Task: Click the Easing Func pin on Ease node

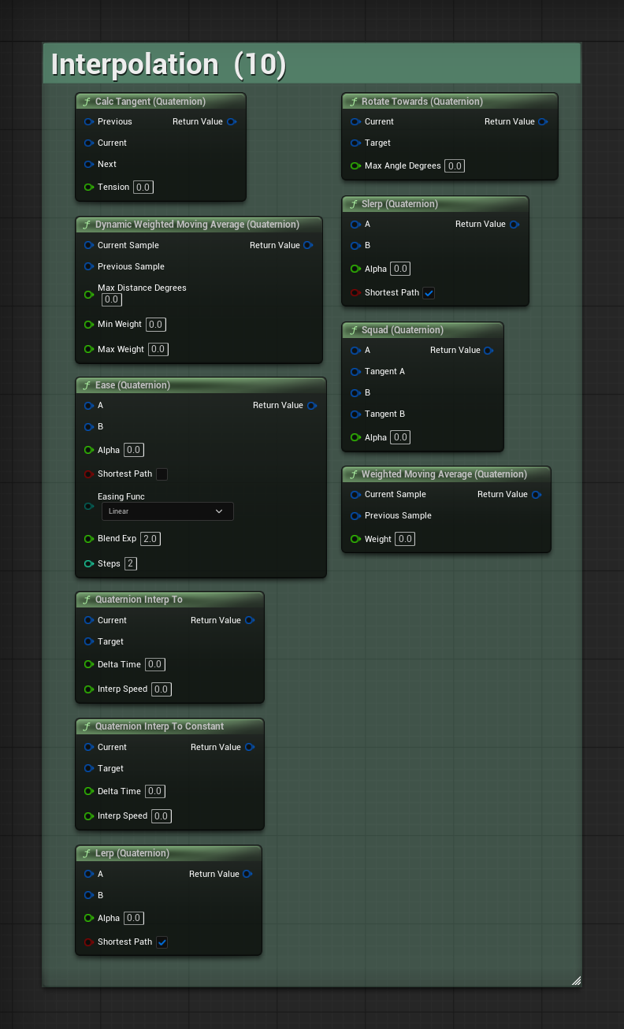Action: point(89,506)
